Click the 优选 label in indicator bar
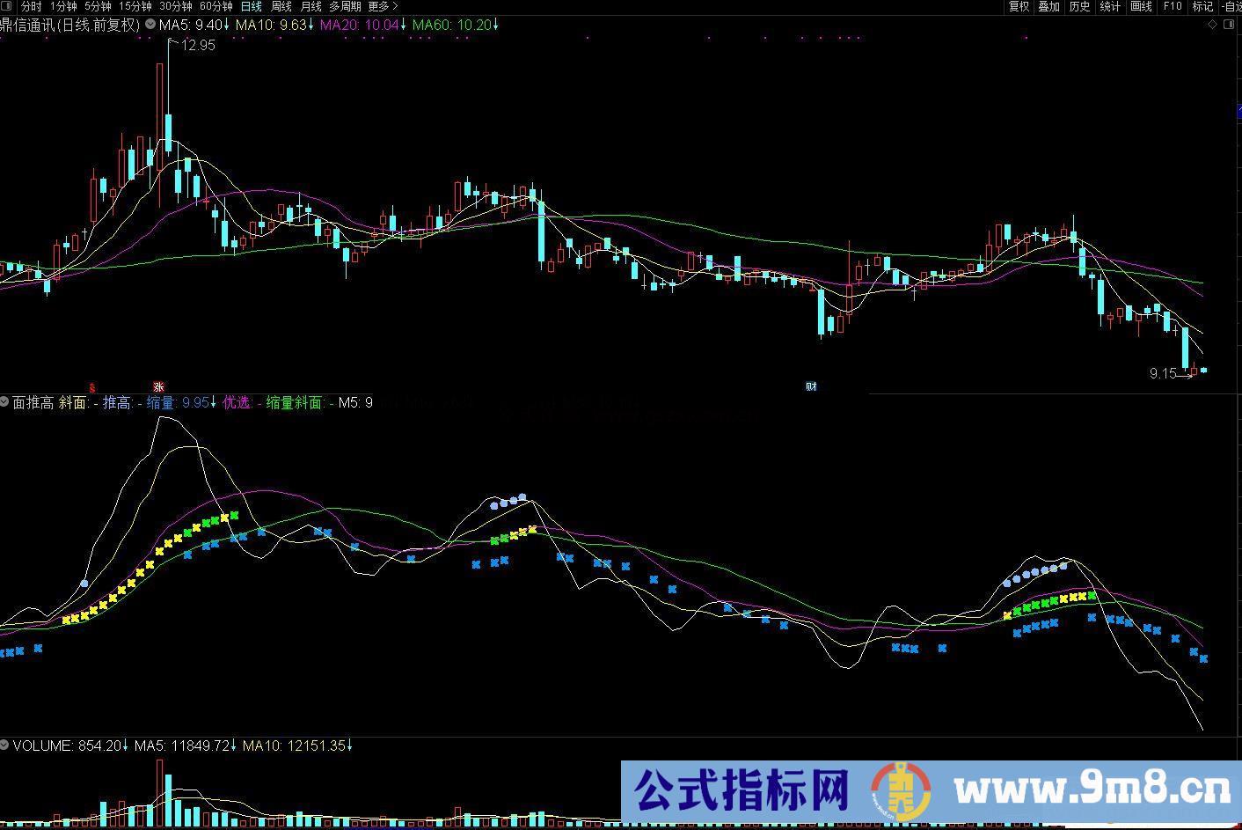The width and height of the screenshot is (1242, 830). (236, 403)
